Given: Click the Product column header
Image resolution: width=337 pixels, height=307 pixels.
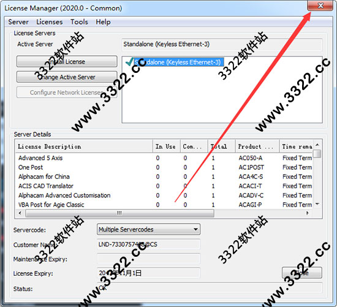Looking at the screenshot, I should [257, 146].
